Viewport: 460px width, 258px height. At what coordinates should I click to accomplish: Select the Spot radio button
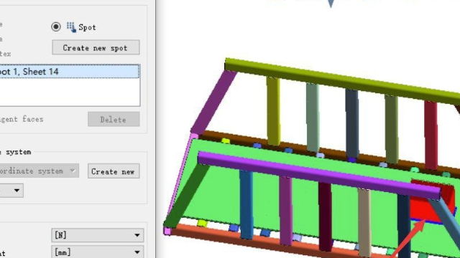(56, 27)
